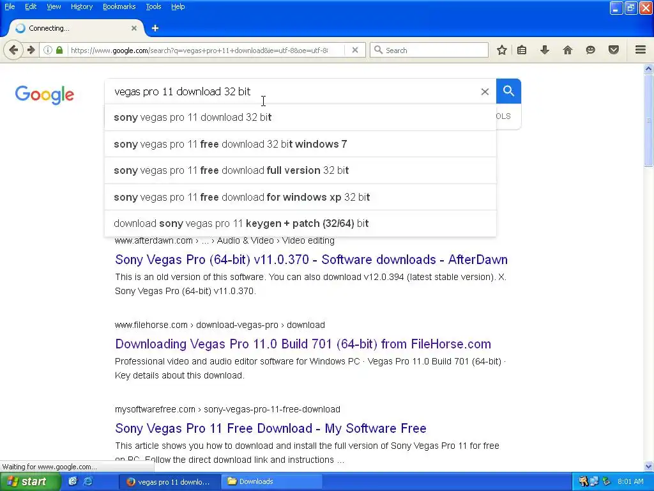The image size is (654, 491).
Task: Bookmark this page with the star icon
Action: [x=502, y=50]
